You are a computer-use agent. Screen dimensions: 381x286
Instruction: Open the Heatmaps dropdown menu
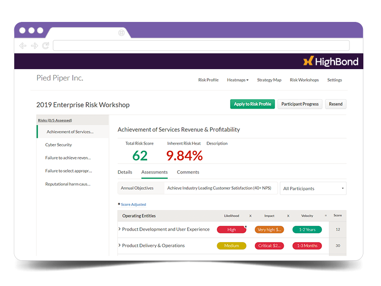[x=238, y=80]
